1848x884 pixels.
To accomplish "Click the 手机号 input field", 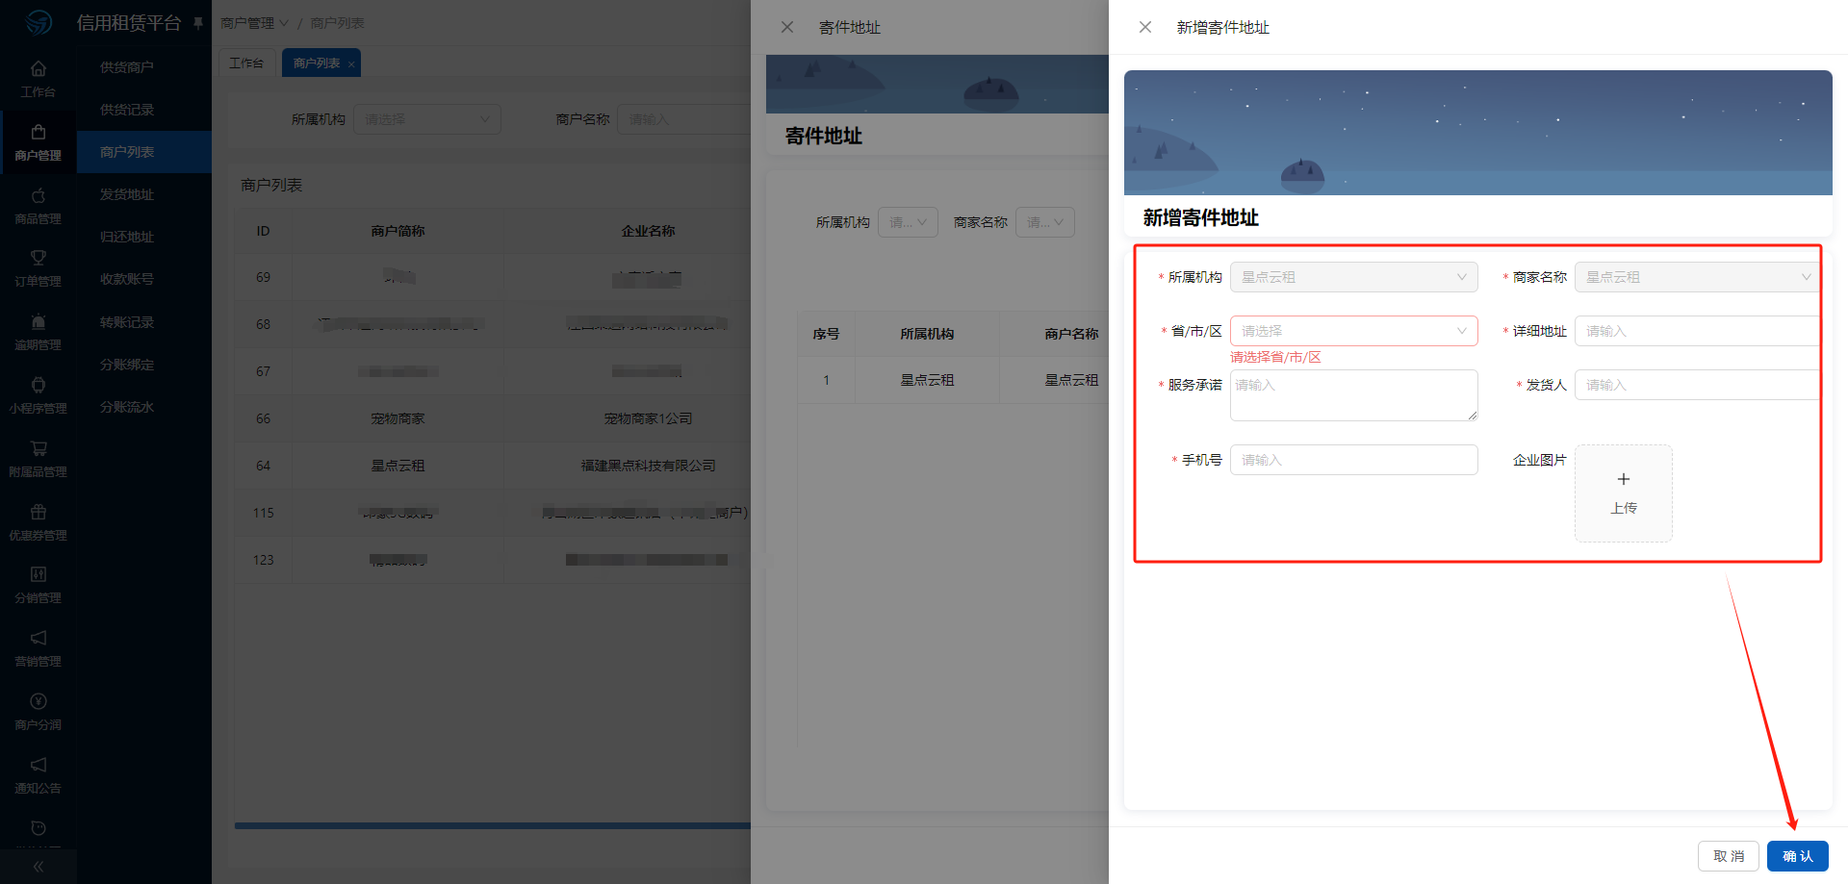I will (x=1353, y=460).
